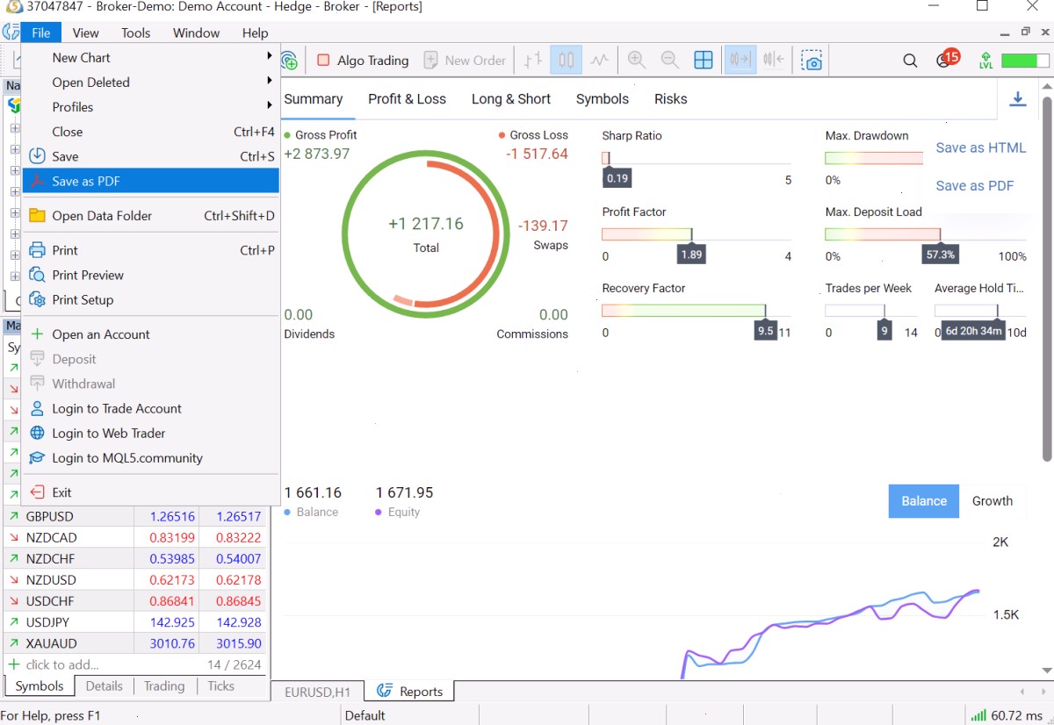1054x725 pixels.
Task: Tile windows using the grid icon
Action: click(704, 61)
